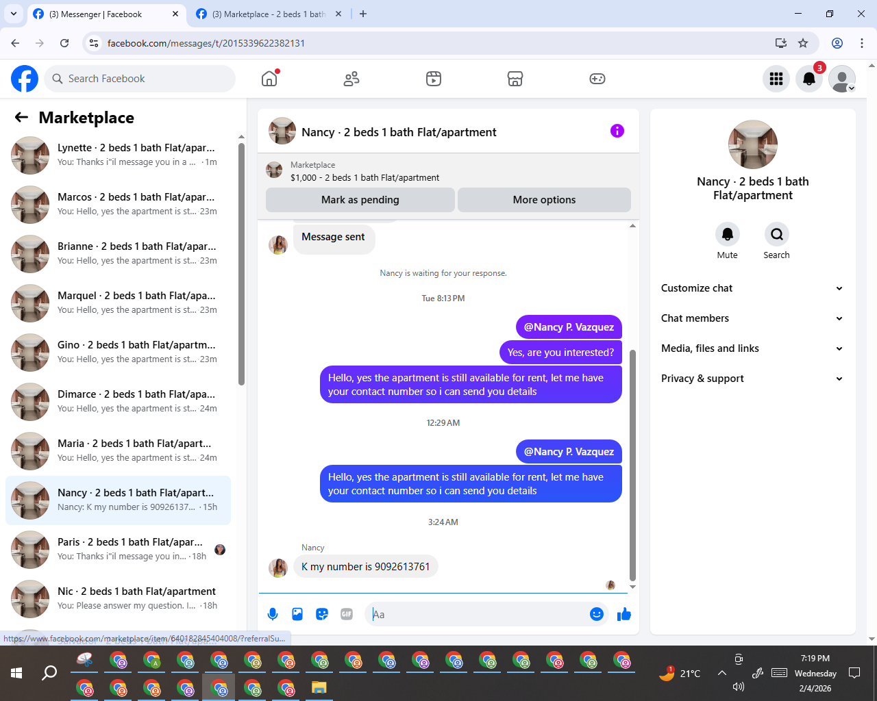Open Dimarce conversation
Image resolution: width=877 pixels, height=701 pixels.
click(x=118, y=402)
